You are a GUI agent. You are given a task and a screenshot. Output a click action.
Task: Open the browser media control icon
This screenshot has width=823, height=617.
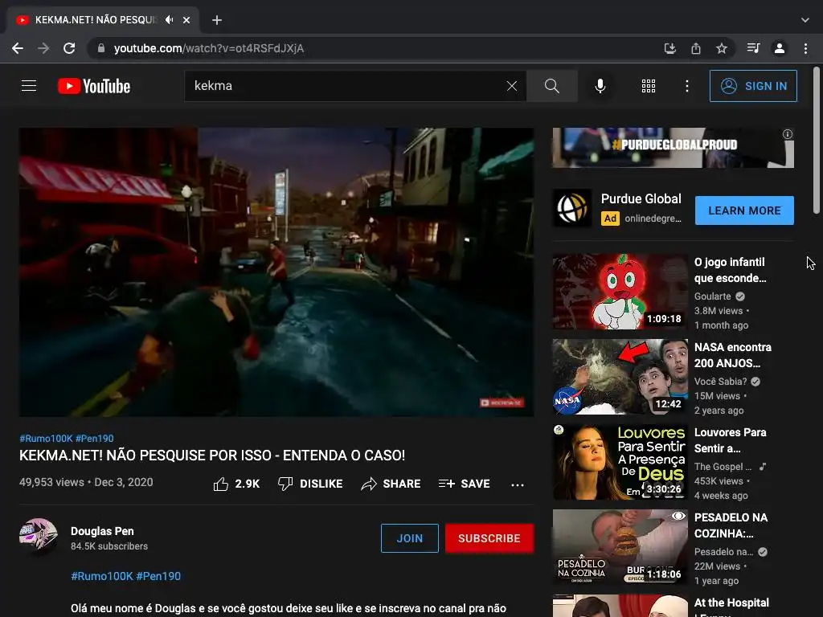pos(753,48)
